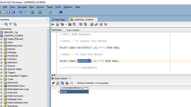Select the LEARNING_SCHEMA connection node

pos(13,36)
